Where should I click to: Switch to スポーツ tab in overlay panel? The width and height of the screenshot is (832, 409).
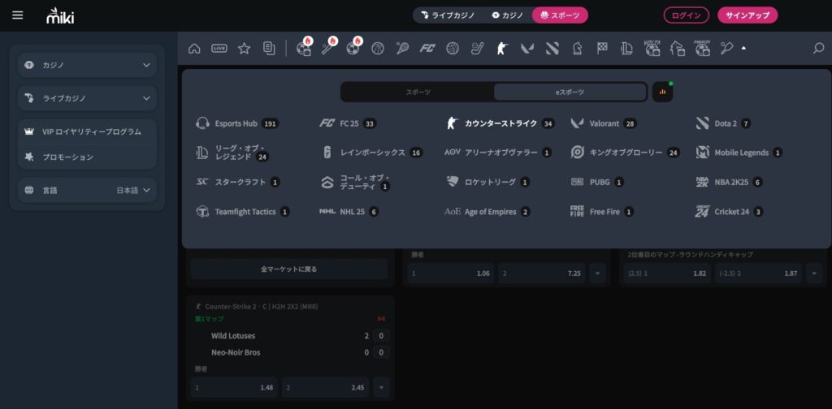[418, 92]
